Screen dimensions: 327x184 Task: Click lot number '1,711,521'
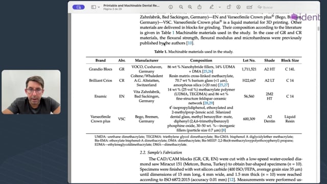(249, 69)
